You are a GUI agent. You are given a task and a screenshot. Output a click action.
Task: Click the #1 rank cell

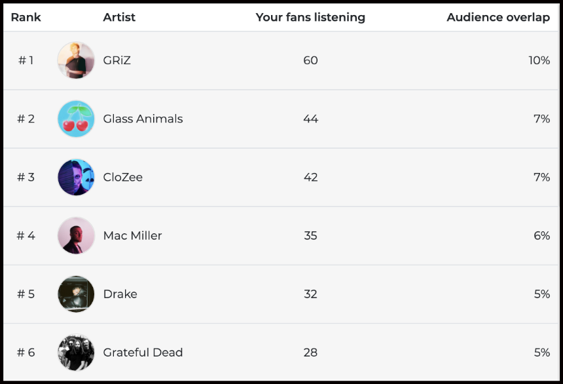(26, 60)
